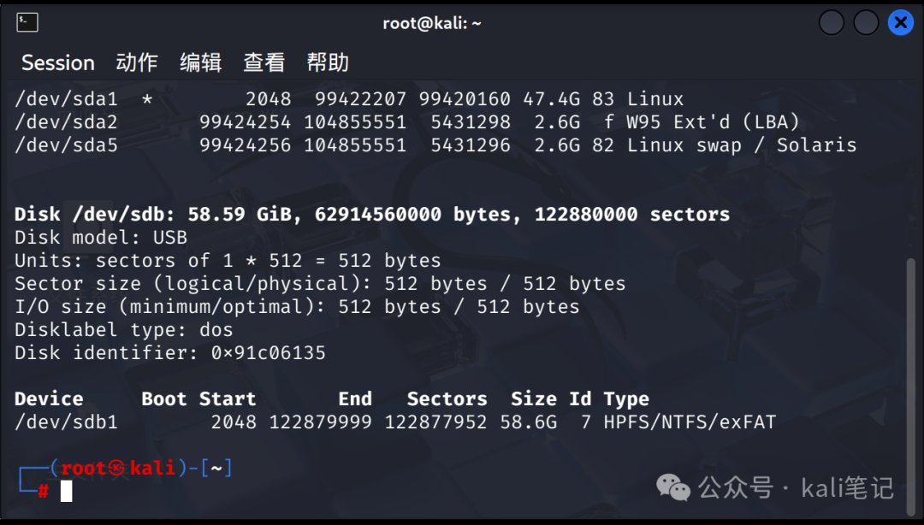
Task: Open the 帮助 menu
Action: coord(328,62)
